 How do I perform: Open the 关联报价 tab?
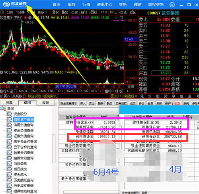[19, 96]
